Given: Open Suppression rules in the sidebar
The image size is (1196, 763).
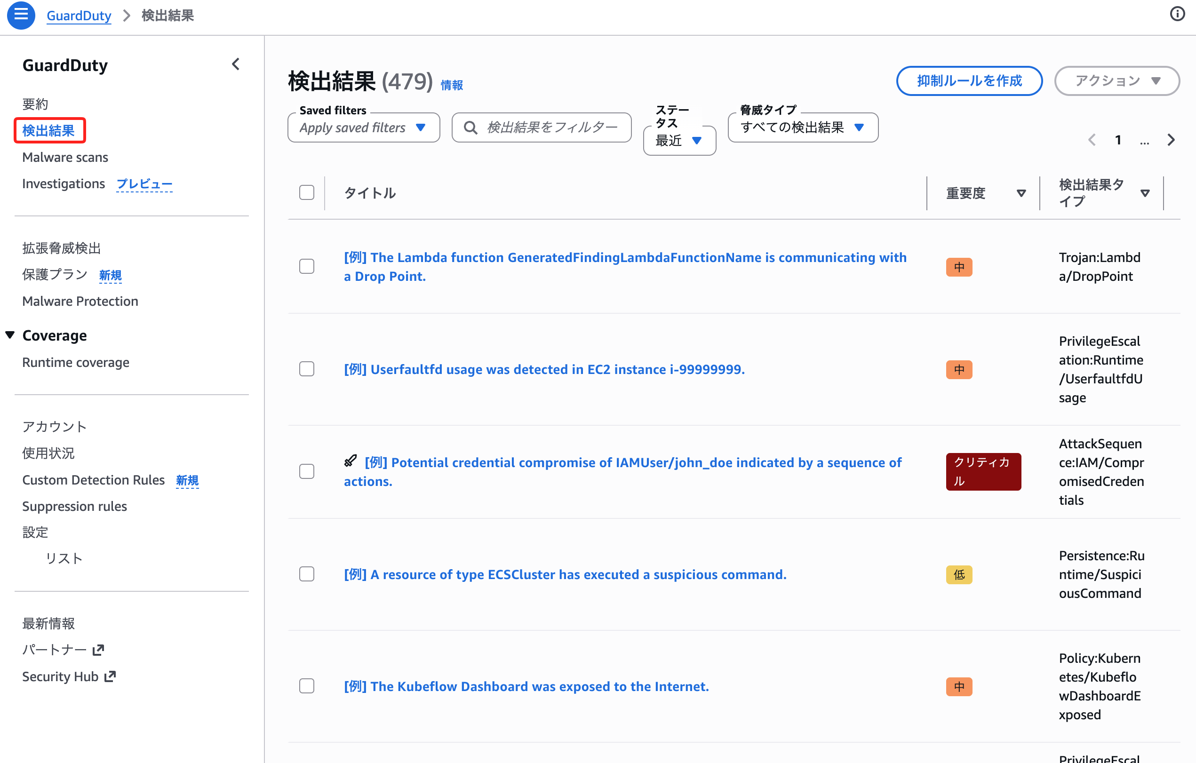Looking at the screenshot, I should point(74,506).
